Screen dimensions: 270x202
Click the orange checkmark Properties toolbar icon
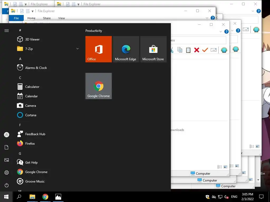coord(205,50)
